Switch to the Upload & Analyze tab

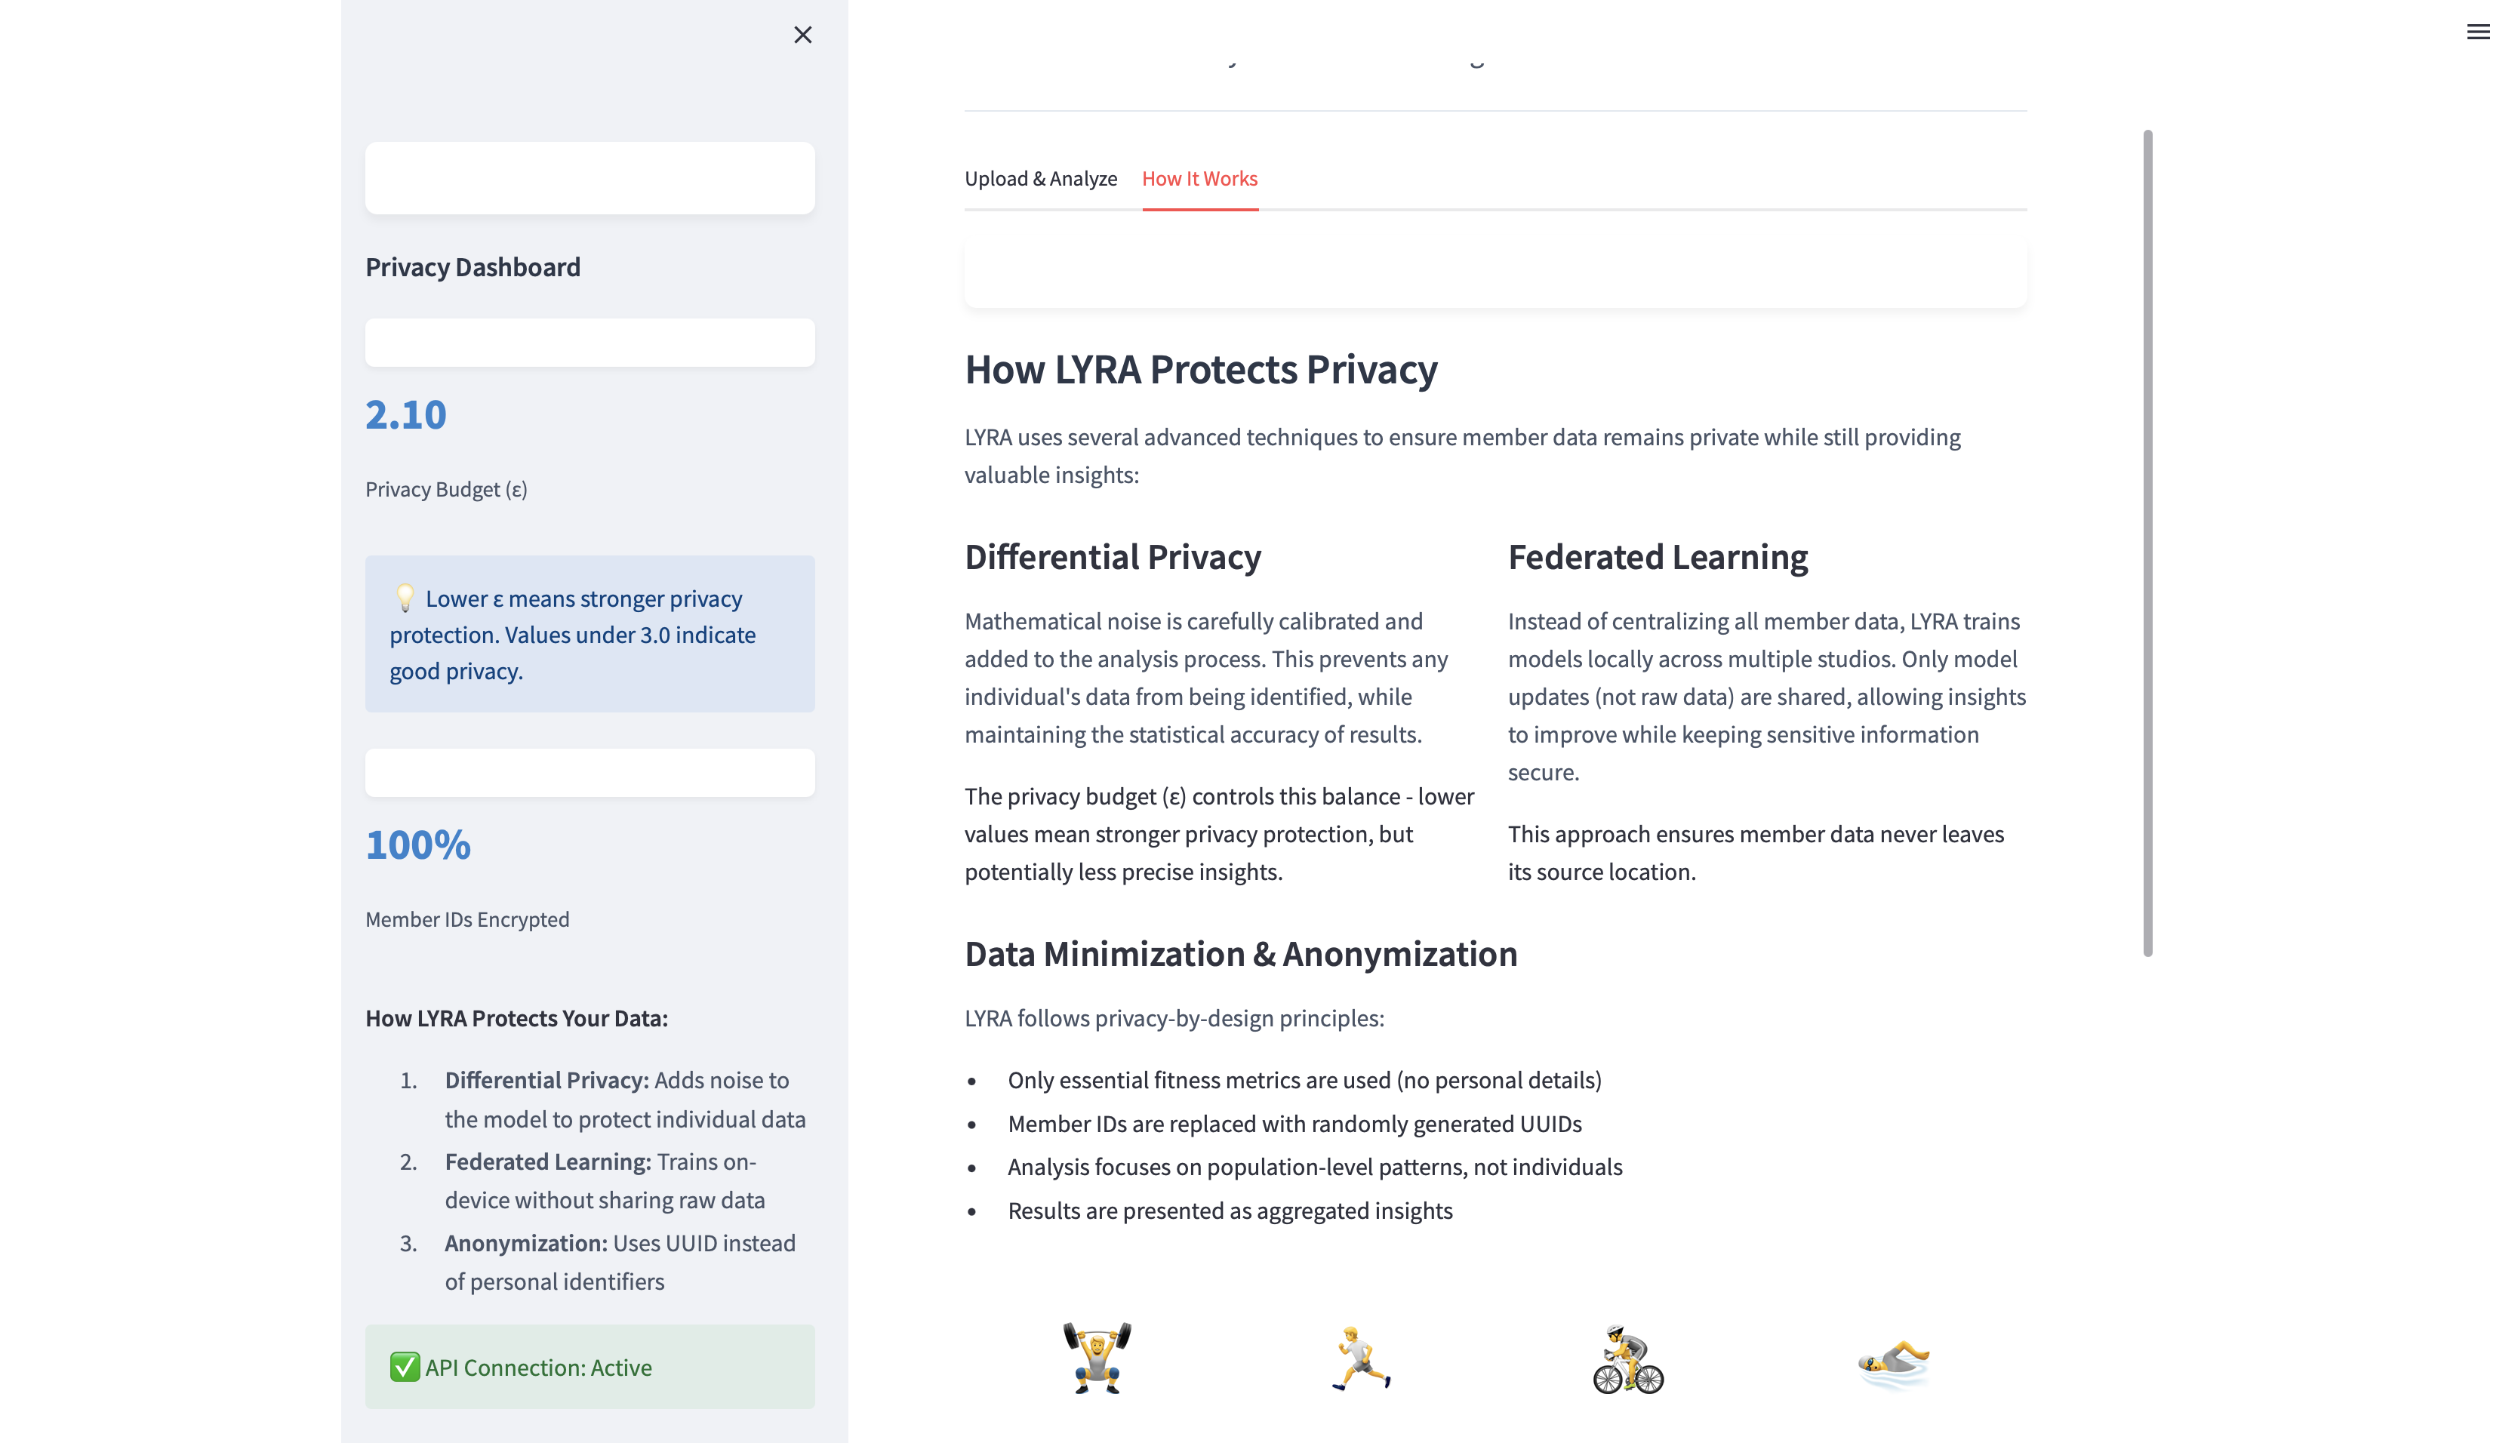tap(1040, 178)
